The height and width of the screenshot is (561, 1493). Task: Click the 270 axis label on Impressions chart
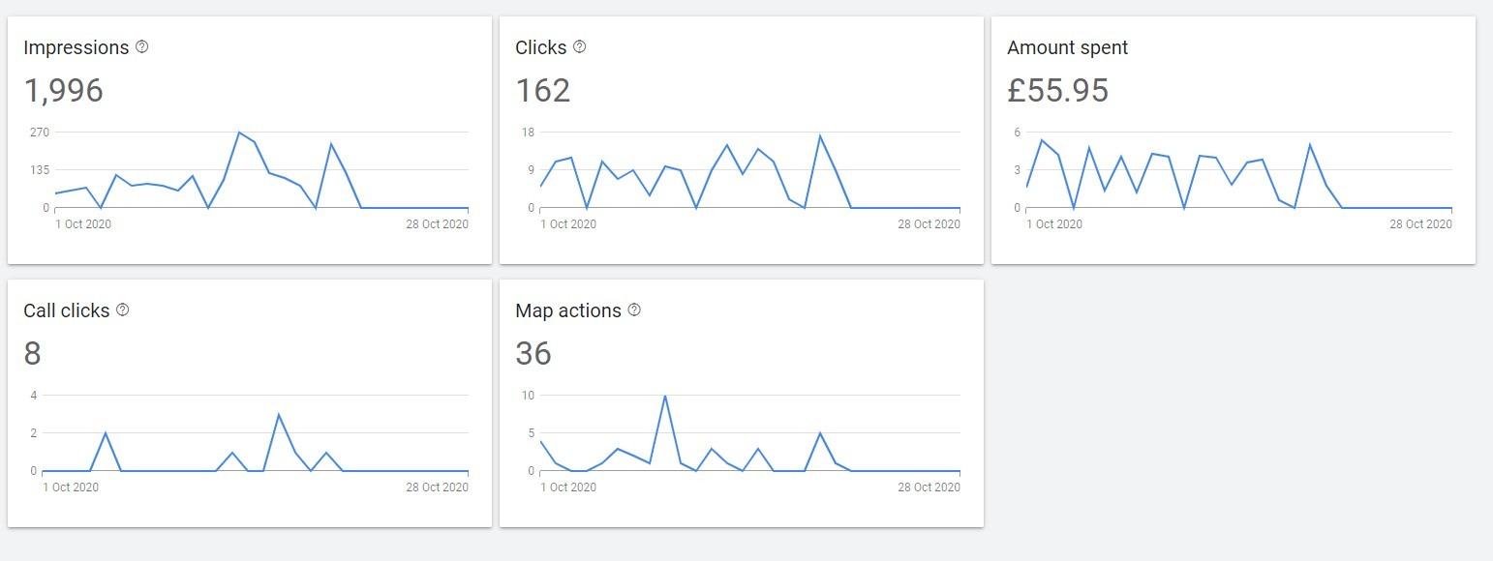(x=39, y=132)
